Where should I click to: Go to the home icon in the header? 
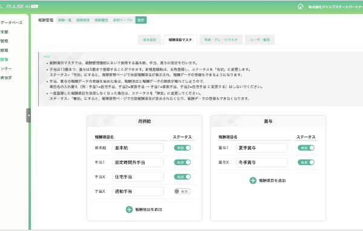[300, 7]
